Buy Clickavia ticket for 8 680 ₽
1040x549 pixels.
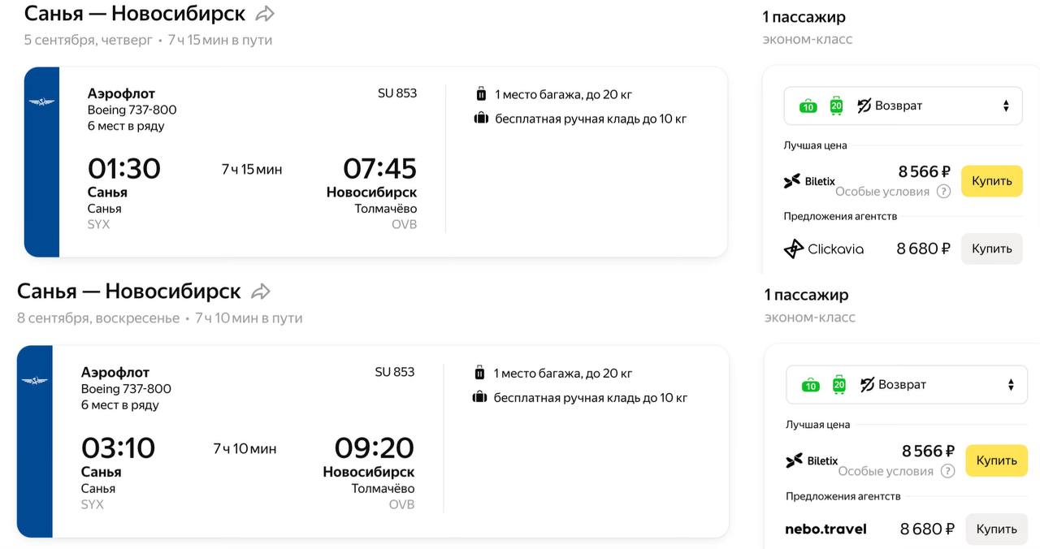(x=991, y=249)
